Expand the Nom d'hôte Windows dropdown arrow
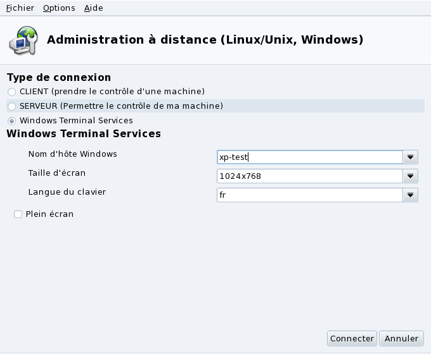Image resolution: width=431 pixels, height=354 pixels. [x=411, y=157]
